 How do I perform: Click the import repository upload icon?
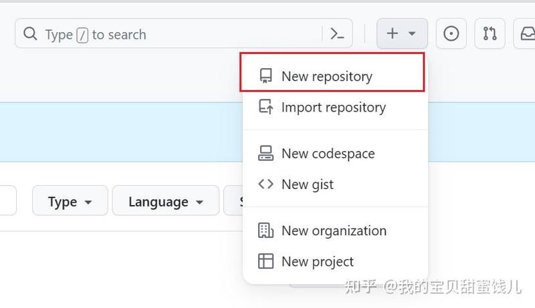pyautogui.click(x=265, y=107)
